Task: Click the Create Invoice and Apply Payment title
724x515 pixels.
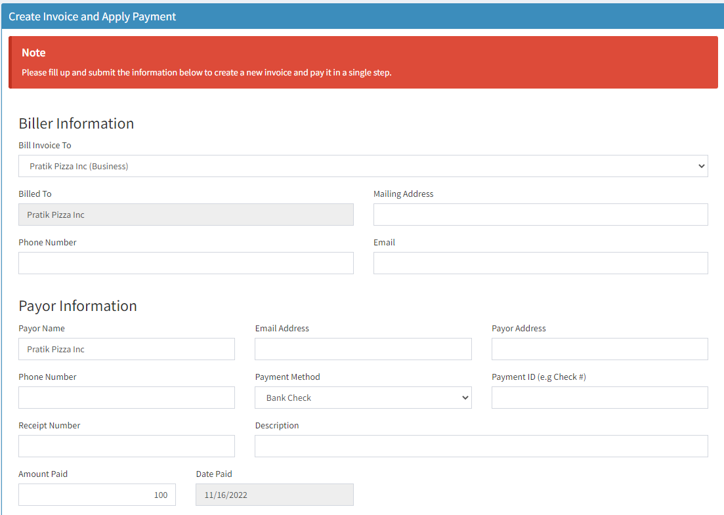Action: pos(93,16)
